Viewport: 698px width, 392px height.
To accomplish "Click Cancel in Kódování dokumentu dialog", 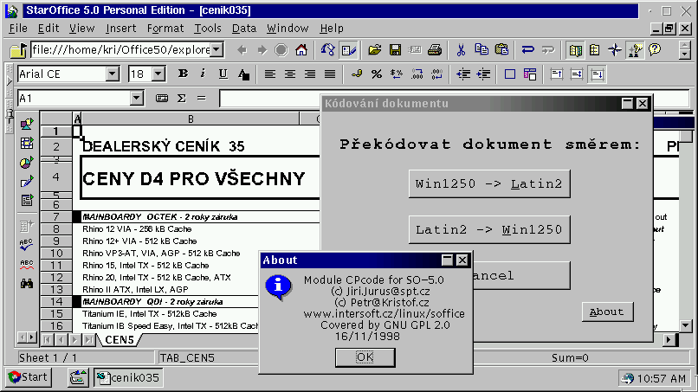I will click(521, 275).
